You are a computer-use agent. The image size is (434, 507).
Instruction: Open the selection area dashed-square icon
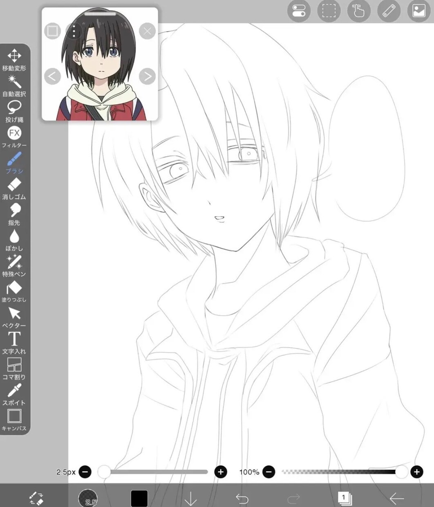329,11
